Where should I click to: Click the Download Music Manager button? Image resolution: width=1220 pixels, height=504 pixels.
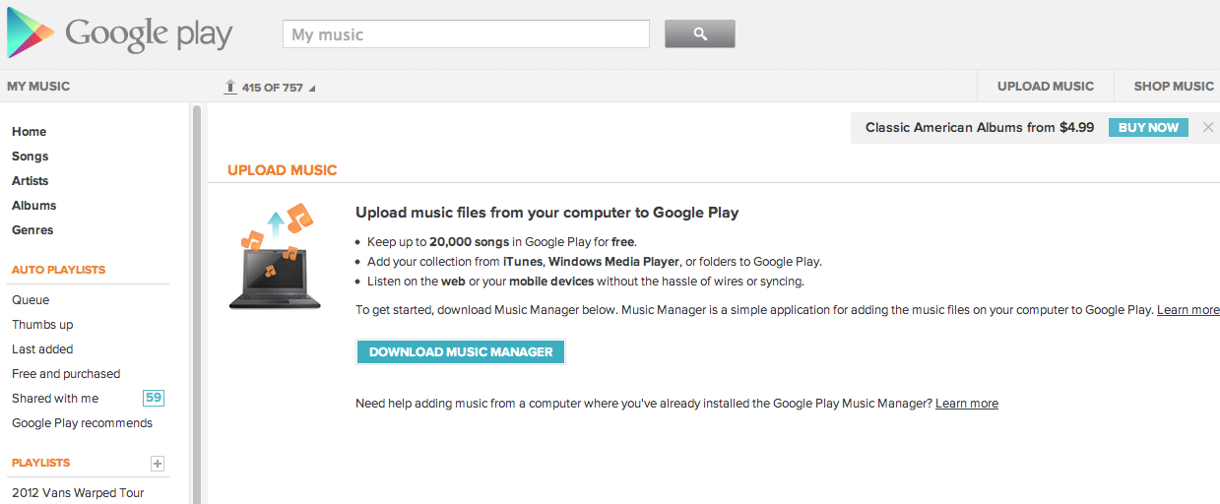coord(461,351)
